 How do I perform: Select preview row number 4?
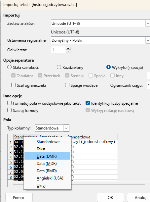pos(11,157)
